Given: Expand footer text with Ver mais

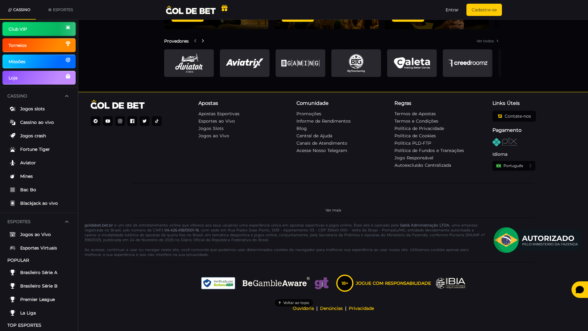Looking at the screenshot, I should (x=333, y=210).
